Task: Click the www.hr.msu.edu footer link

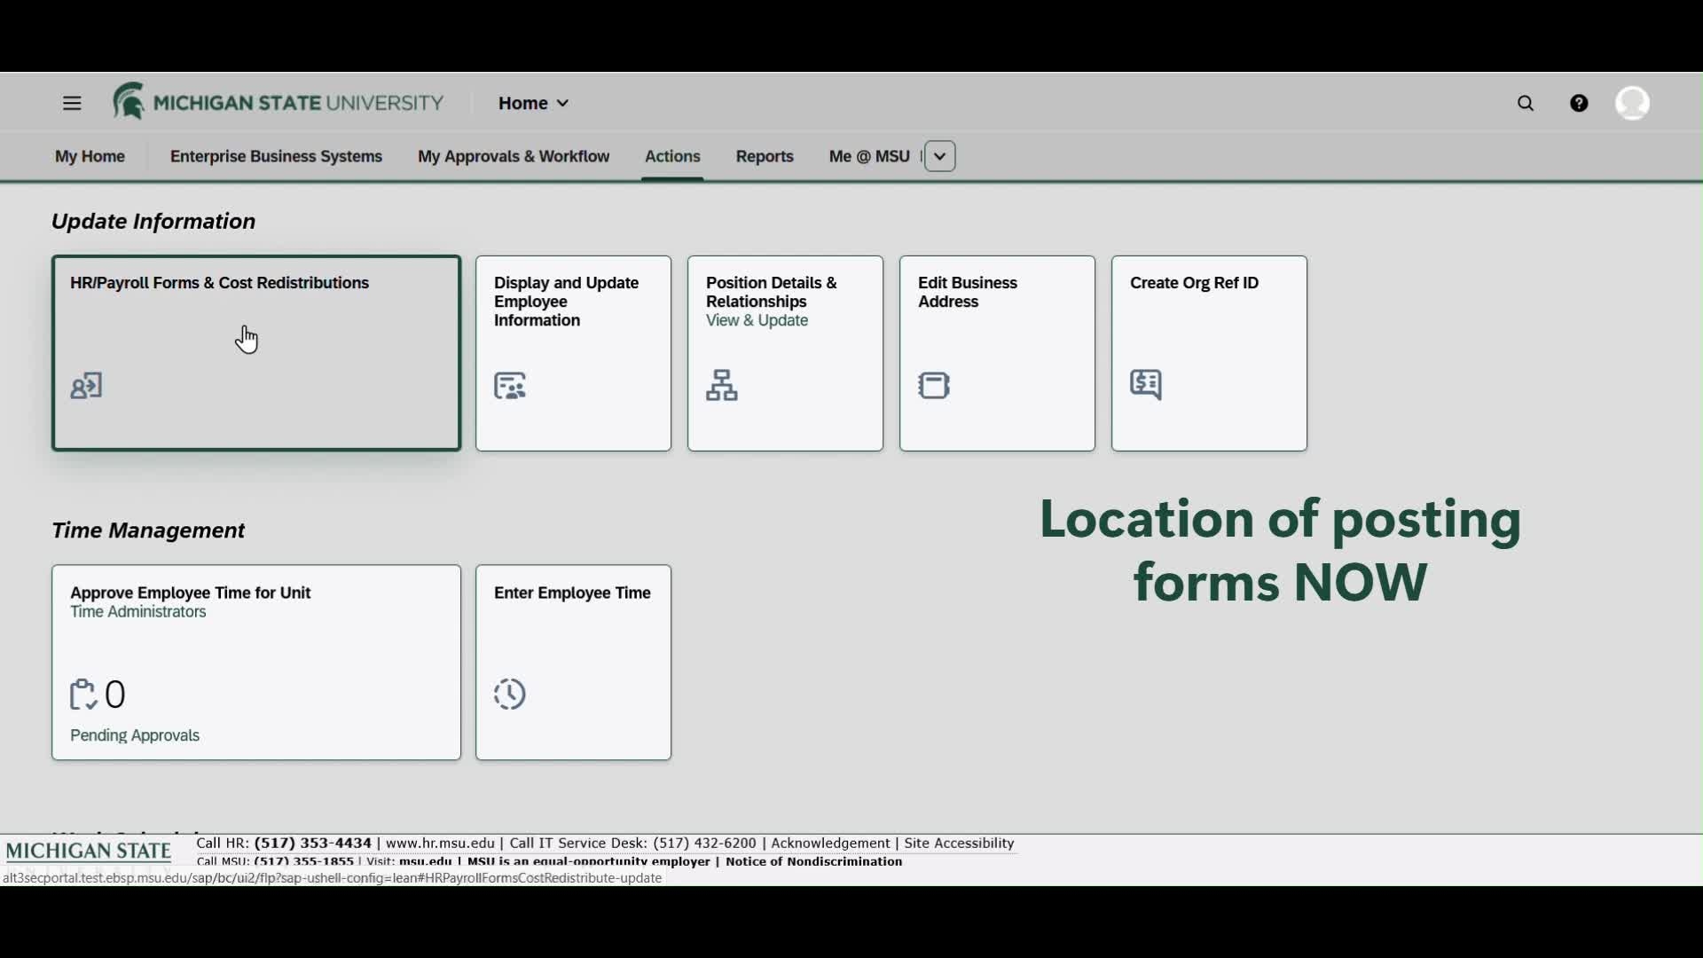Action: [440, 844]
